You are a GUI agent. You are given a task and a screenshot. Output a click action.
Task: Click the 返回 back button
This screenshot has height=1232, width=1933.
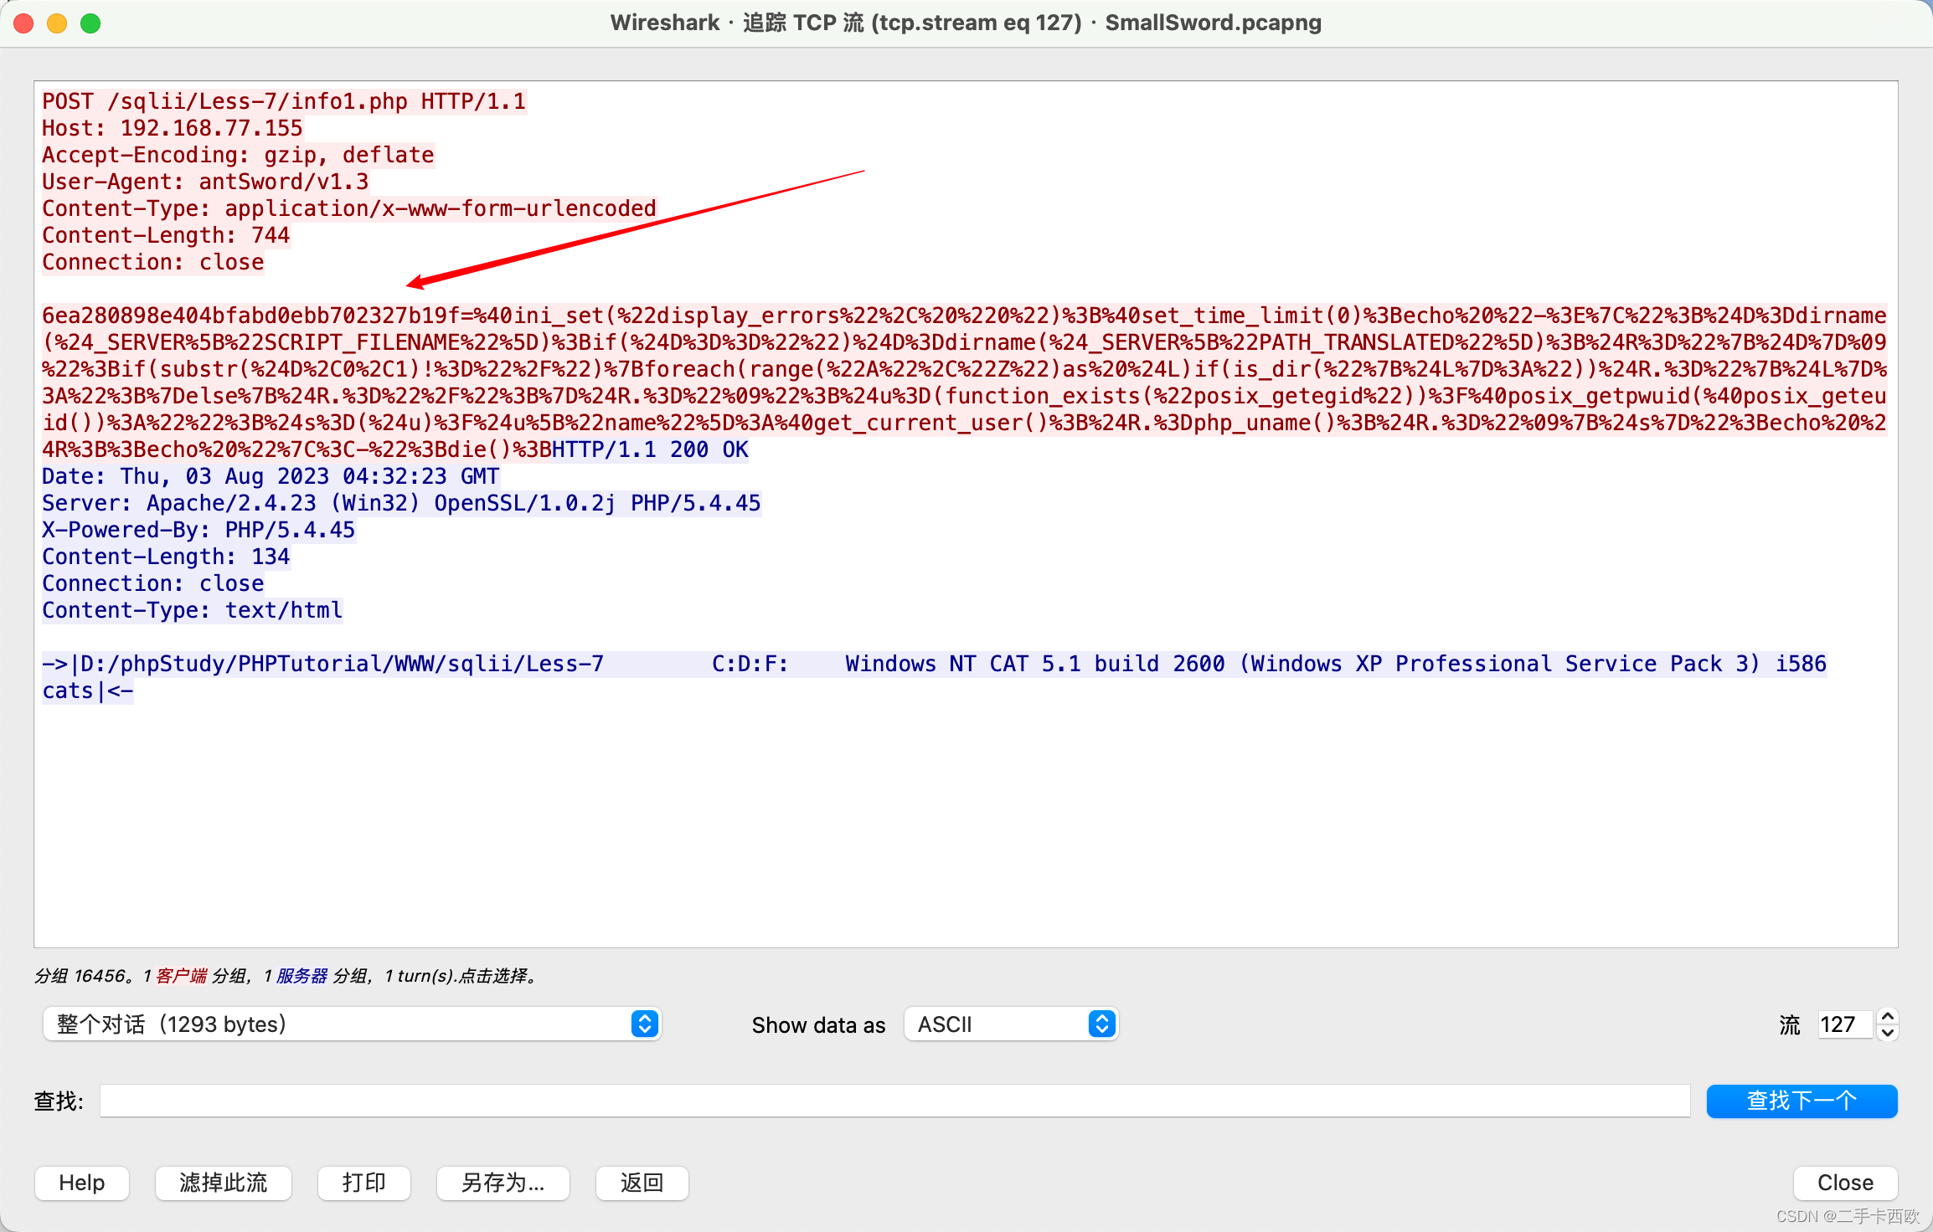642,1183
